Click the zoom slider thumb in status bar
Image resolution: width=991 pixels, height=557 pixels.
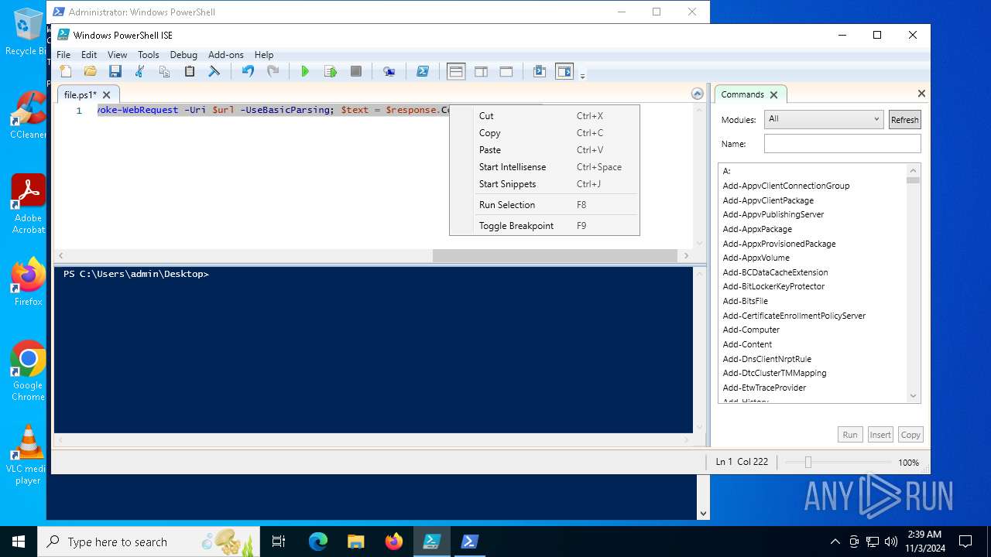(x=808, y=462)
